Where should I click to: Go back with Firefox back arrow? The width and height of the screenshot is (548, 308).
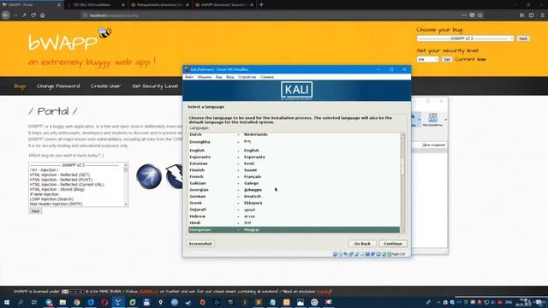6,15
